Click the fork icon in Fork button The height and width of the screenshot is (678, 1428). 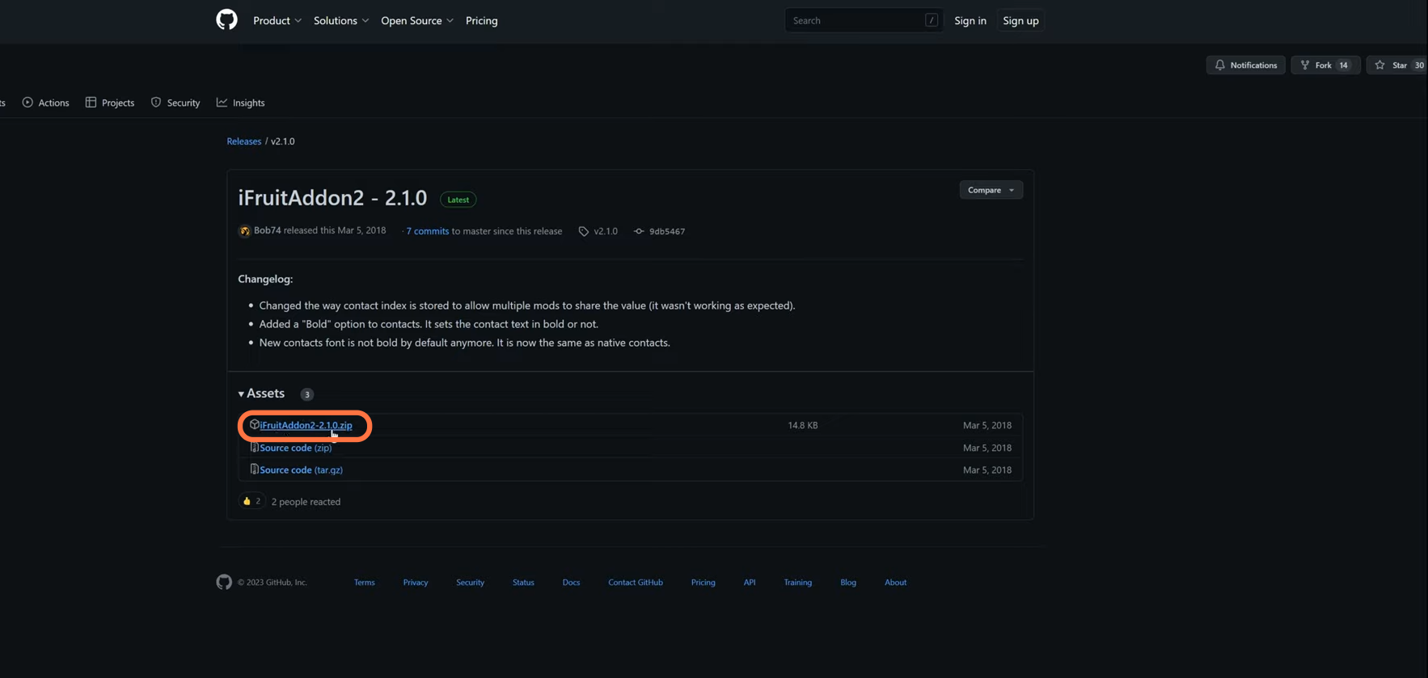[1304, 65]
